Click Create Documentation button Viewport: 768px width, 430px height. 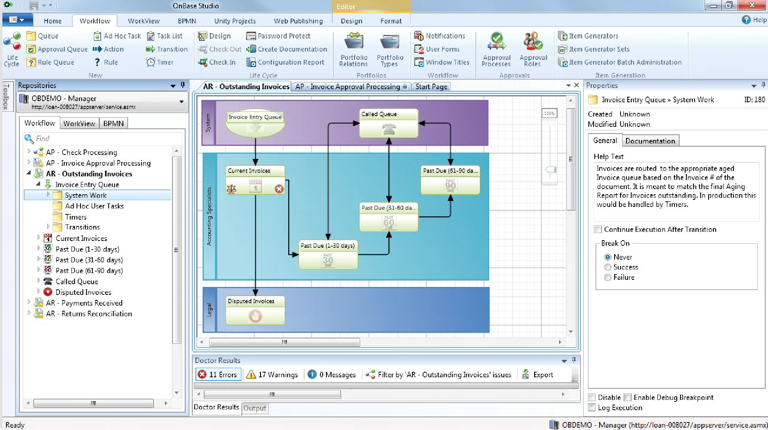point(287,49)
